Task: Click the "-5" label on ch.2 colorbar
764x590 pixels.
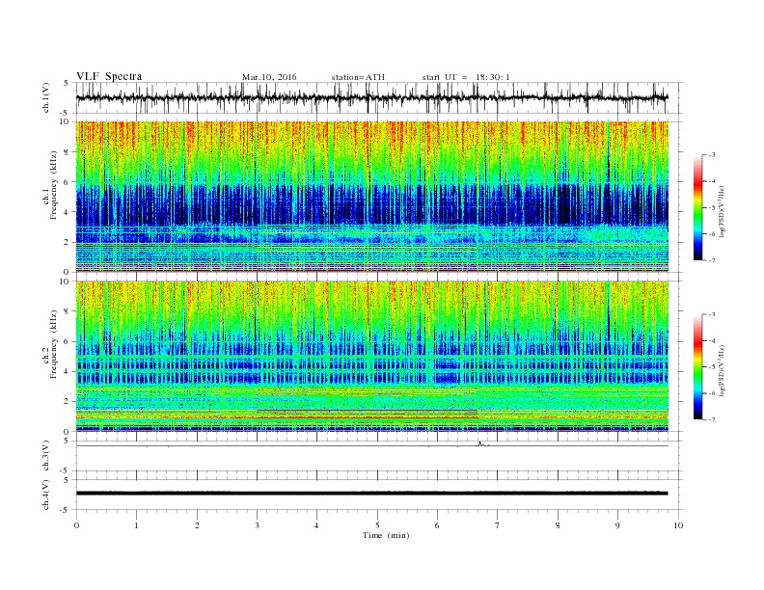Action: click(712, 367)
